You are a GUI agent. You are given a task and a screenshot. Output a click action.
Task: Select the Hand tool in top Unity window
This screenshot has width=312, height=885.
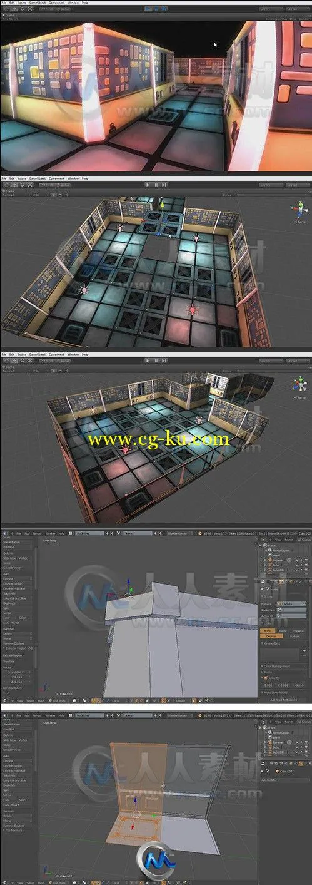pyautogui.click(x=6, y=9)
